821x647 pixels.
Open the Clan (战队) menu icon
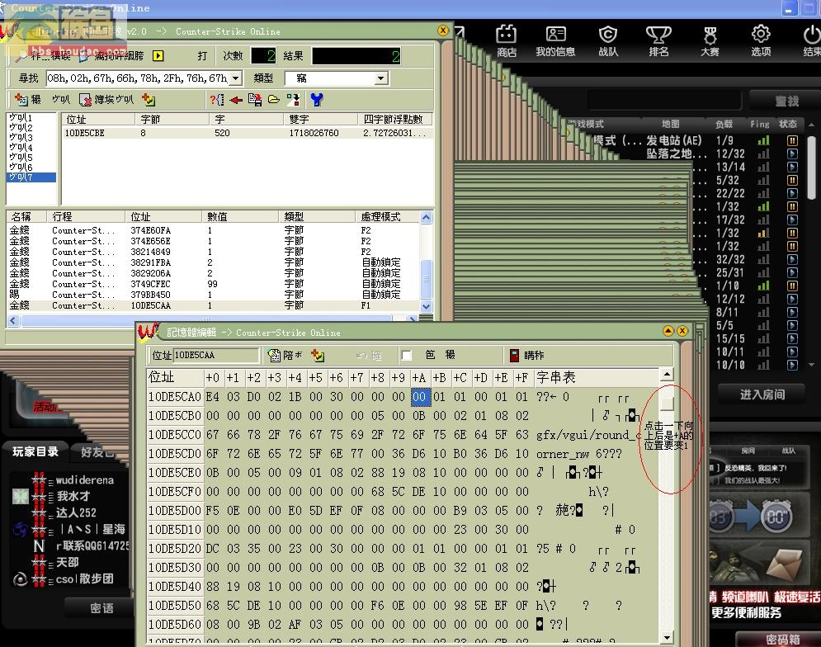608,41
